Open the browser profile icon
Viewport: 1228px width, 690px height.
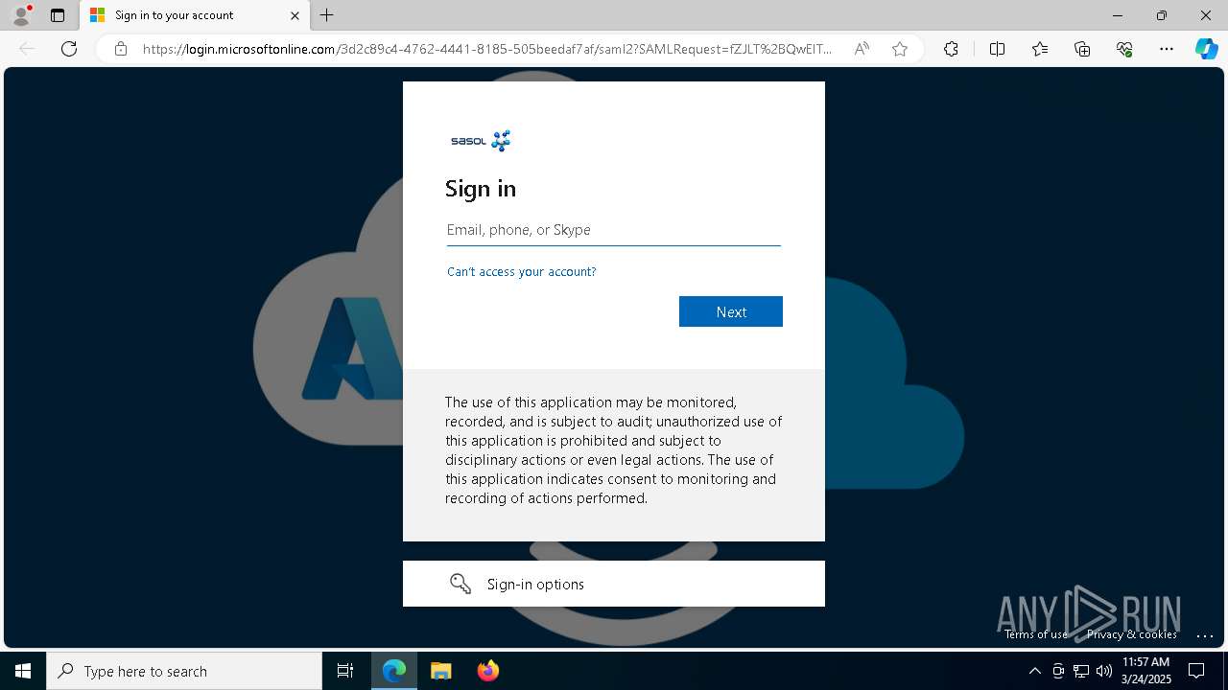click(21, 15)
